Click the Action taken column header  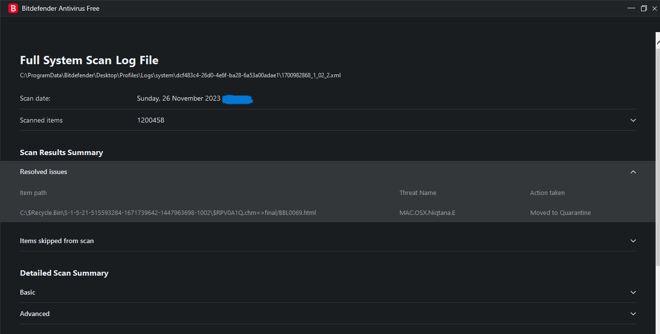pos(547,193)
